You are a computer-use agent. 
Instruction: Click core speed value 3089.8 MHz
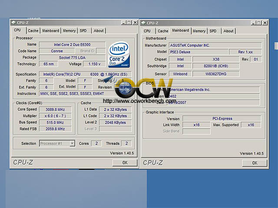click(x=55, y=110)
